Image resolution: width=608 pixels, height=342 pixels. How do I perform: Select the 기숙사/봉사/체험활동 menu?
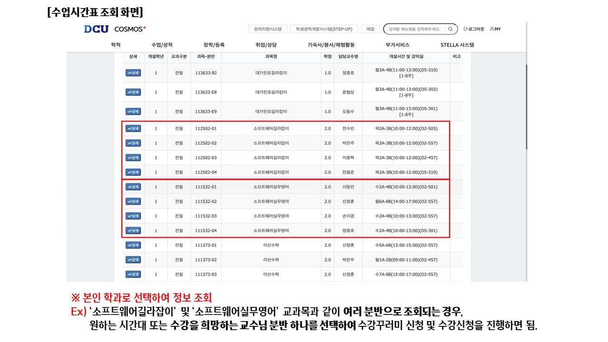point(332,45)
